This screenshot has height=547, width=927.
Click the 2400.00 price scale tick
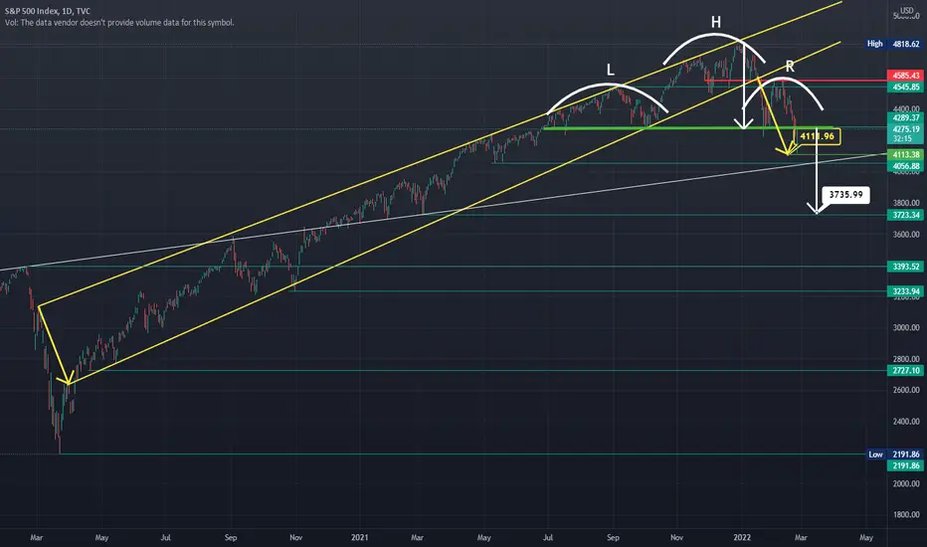(x=906, y=422)
